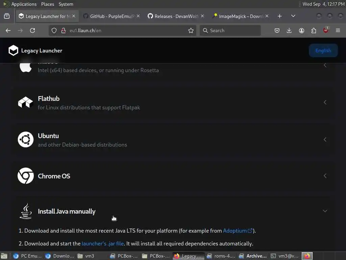Open the Firefox account icon

click(x=301, y=30)
